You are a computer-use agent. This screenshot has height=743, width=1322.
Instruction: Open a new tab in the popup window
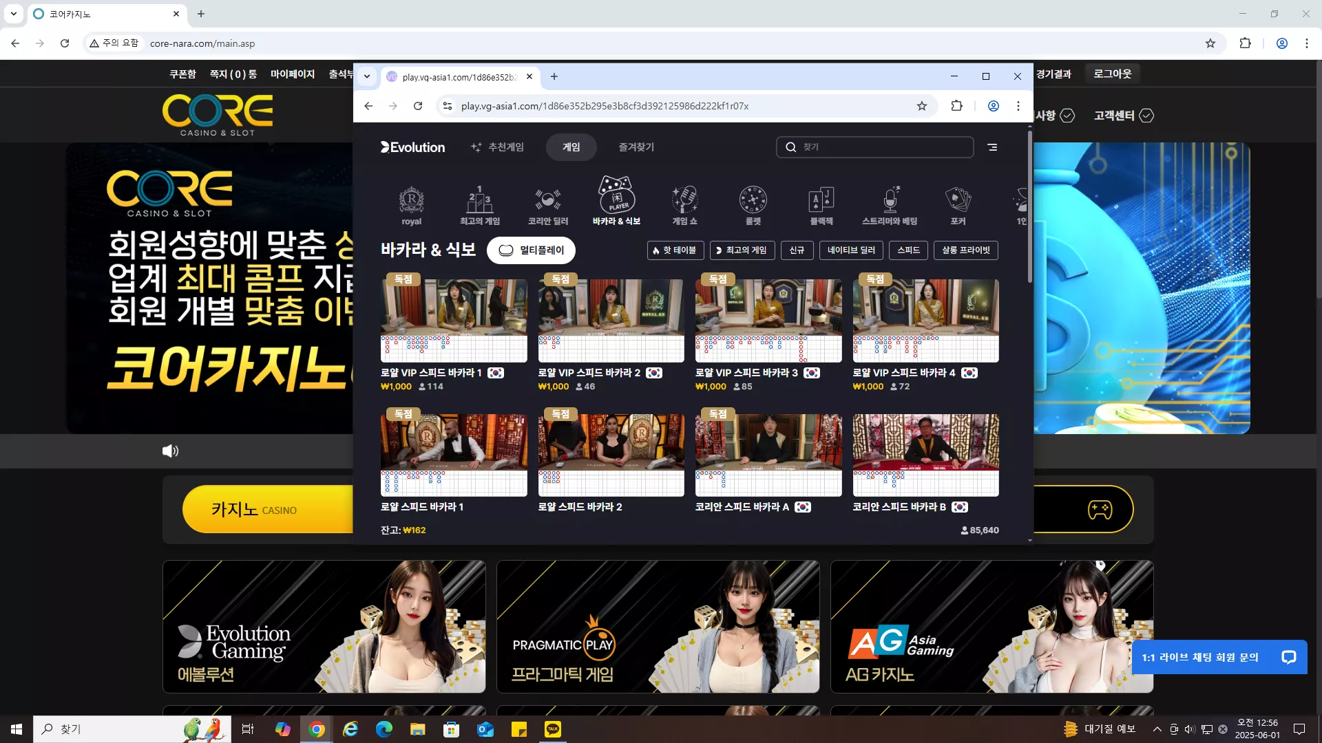pos(554,76)
